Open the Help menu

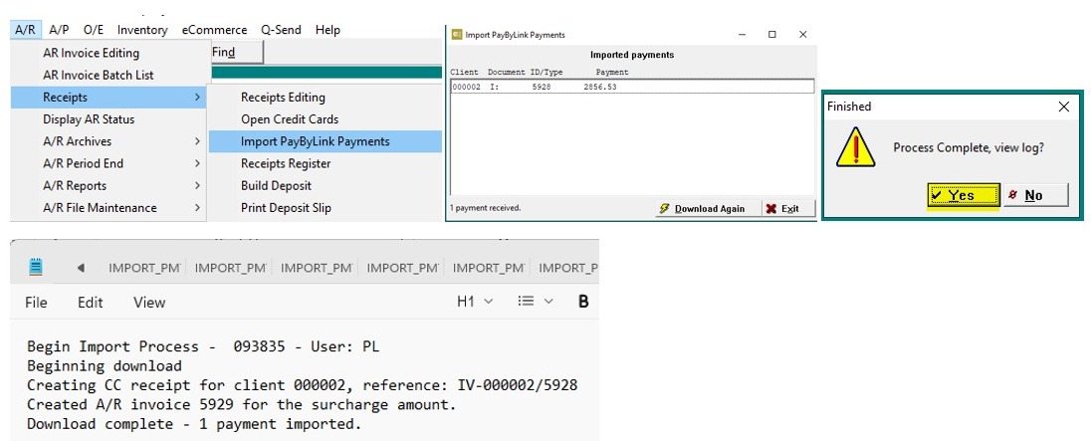pos(327,30)
